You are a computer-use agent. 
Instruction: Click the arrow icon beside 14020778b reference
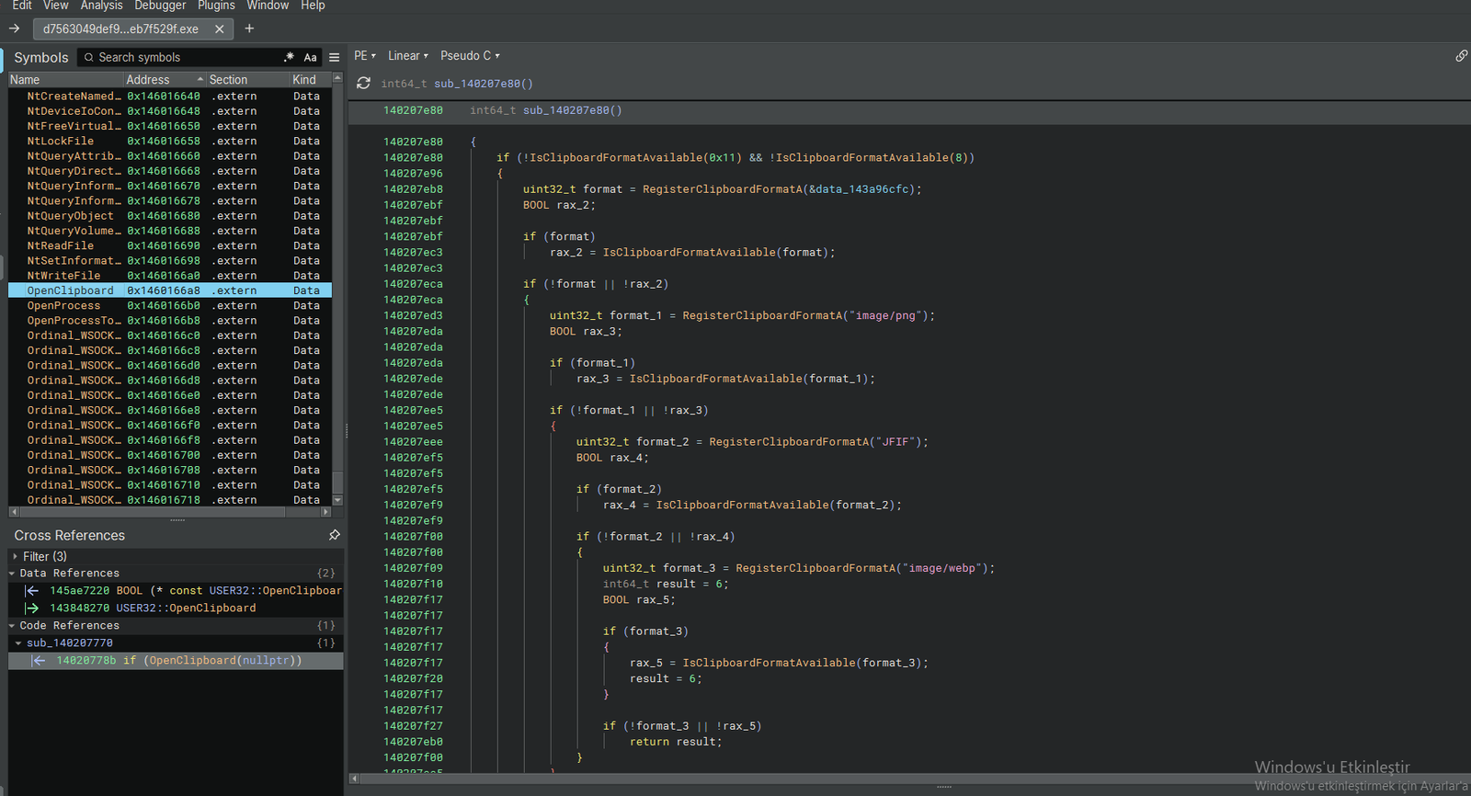coord(39,661)
